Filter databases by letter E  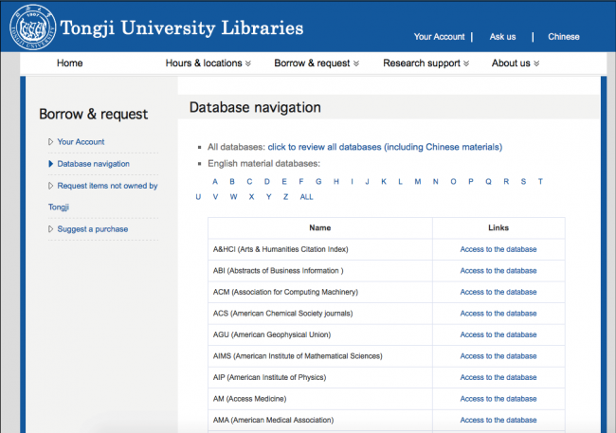284,182
